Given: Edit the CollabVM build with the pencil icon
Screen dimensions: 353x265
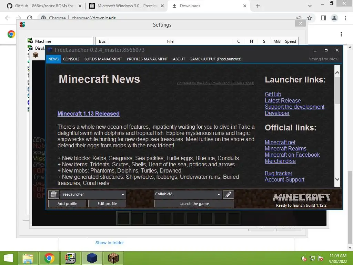Looking at the screenshot, I should coord(228,194).
